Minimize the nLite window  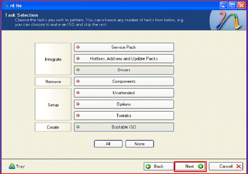coord(224,6)
